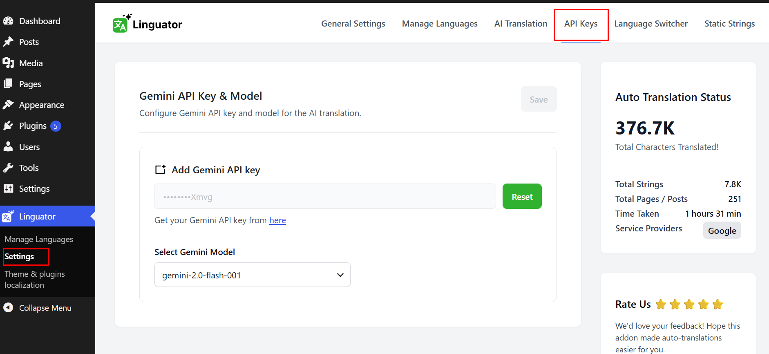Click the Posts pushpin icon
The width and height of the screenshot is (769, 354).
(8, 42)
